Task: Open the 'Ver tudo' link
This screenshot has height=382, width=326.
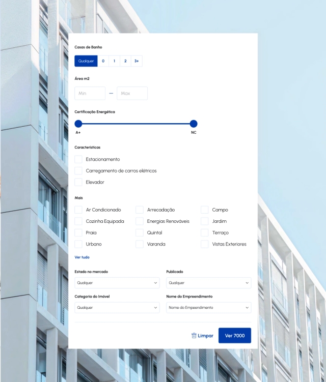Action: point(82,257)
